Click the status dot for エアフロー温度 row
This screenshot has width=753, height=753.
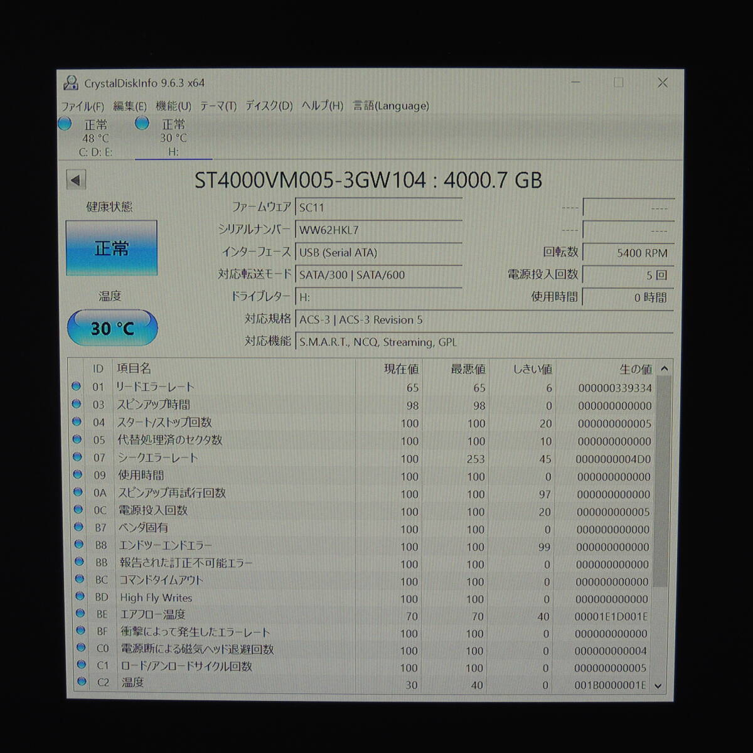[80, 613]
